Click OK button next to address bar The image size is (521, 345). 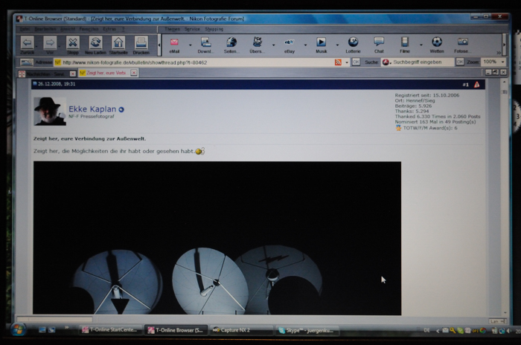tap(356, 62)
